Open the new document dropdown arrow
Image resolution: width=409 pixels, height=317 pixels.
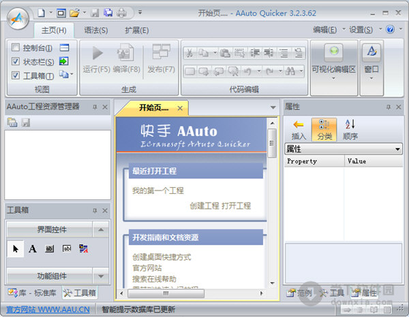point(51,12)
